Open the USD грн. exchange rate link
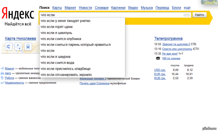 160,70
